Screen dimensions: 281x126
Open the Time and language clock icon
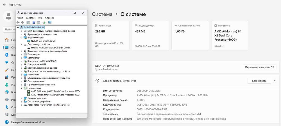pyautogui.click(x=7, y=92)
